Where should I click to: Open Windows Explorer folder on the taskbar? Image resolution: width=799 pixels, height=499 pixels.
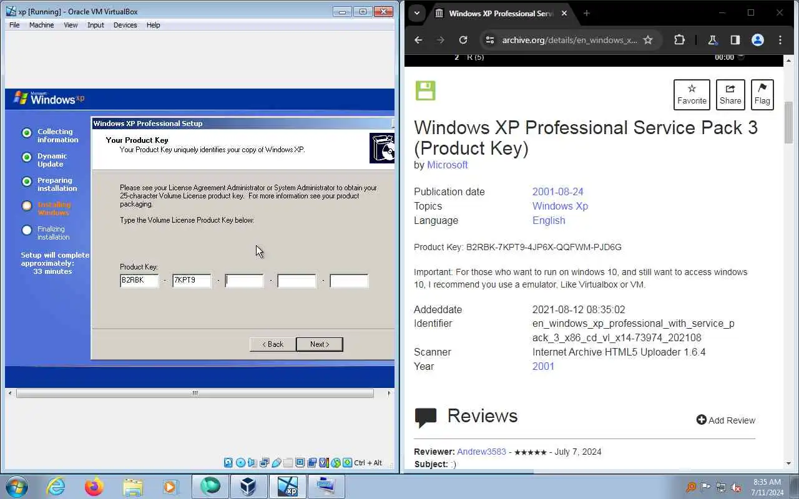[132, 487]
